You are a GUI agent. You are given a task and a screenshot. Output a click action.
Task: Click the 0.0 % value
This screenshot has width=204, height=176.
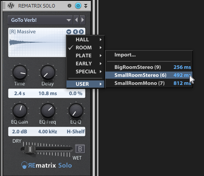tap(76, 93)
